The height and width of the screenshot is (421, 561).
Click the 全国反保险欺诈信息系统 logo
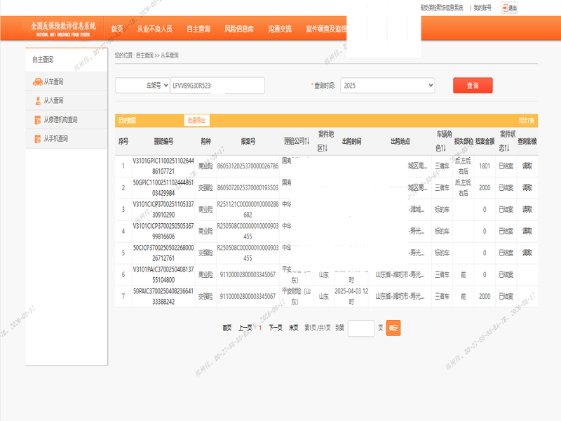63,29
